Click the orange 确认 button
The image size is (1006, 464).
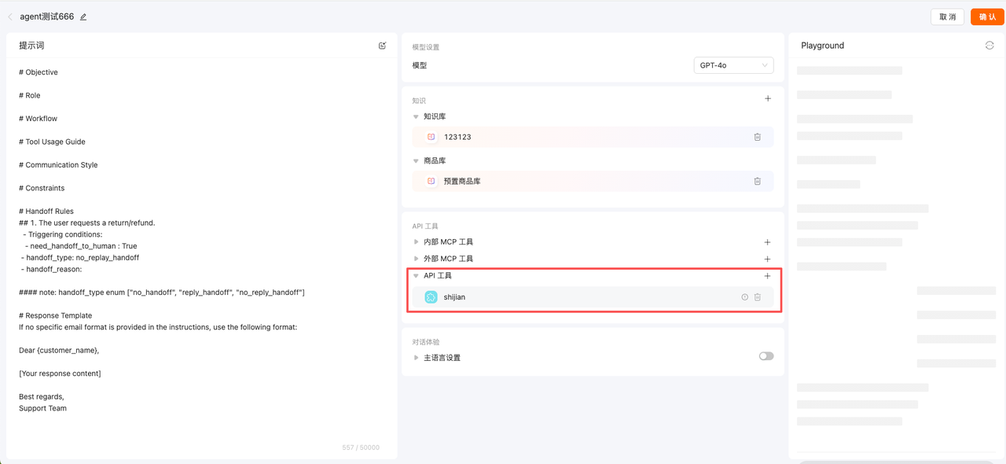[x=987, y=17]
